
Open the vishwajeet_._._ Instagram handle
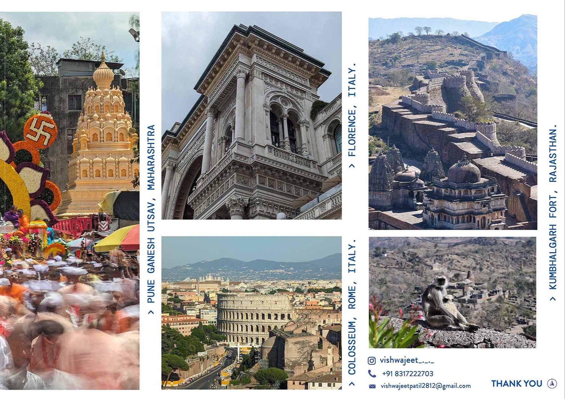[407, 360]
